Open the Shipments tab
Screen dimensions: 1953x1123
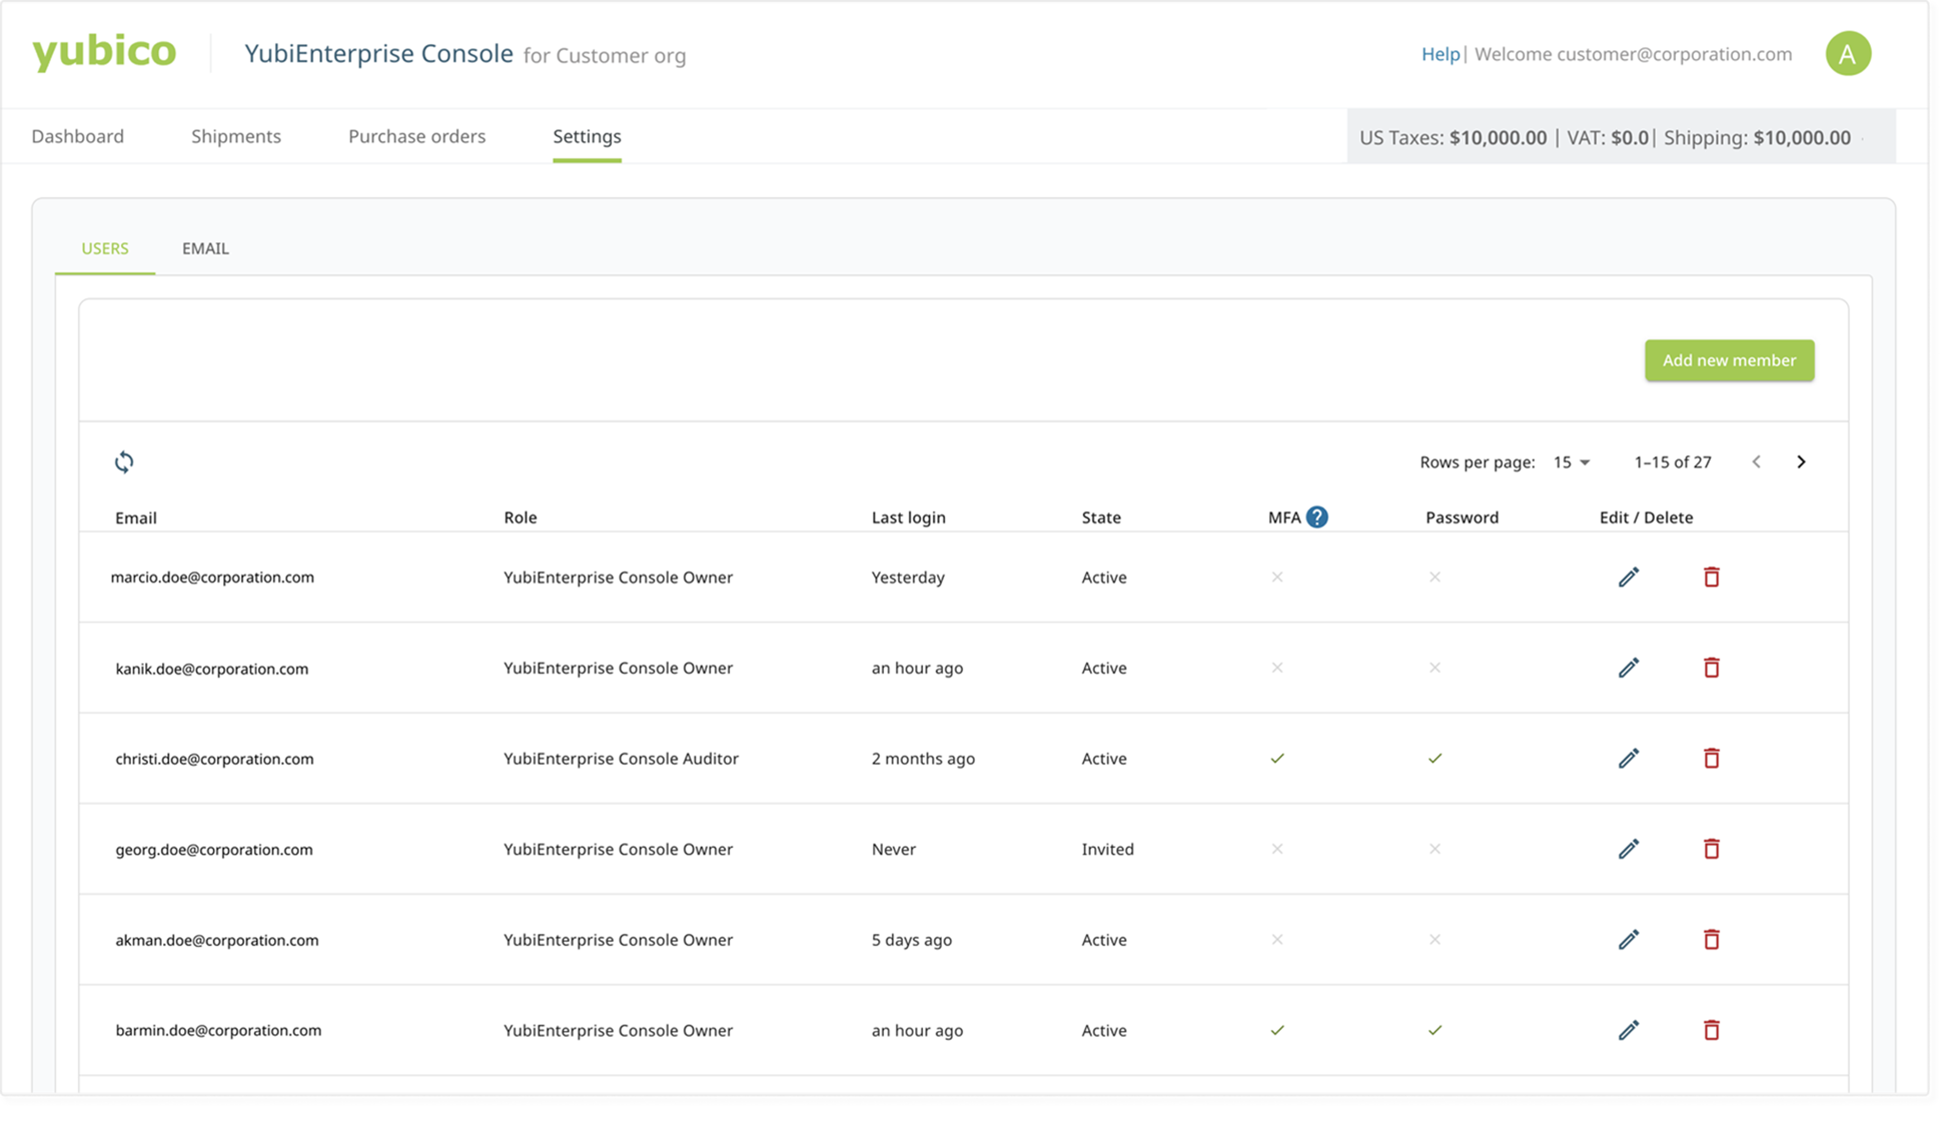click(236, 135)
